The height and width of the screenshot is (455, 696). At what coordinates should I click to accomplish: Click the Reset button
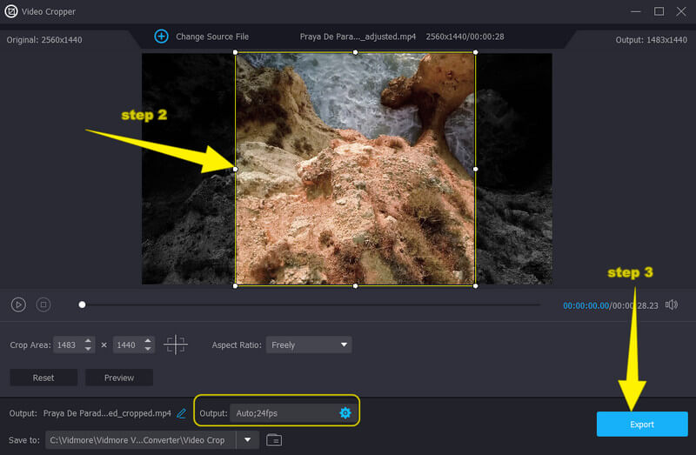click(x=43, y=378)
